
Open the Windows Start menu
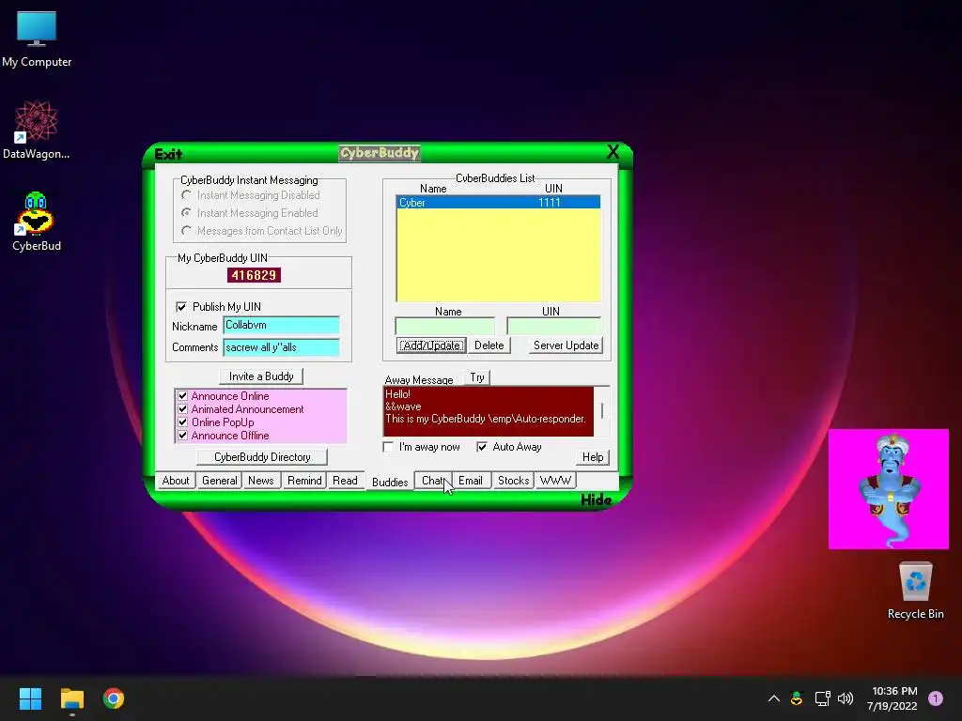(x=30, y=698)
